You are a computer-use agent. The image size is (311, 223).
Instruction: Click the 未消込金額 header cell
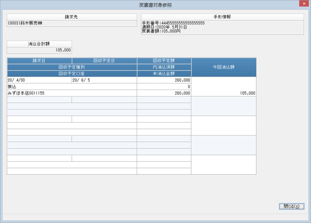click(164, 74)
